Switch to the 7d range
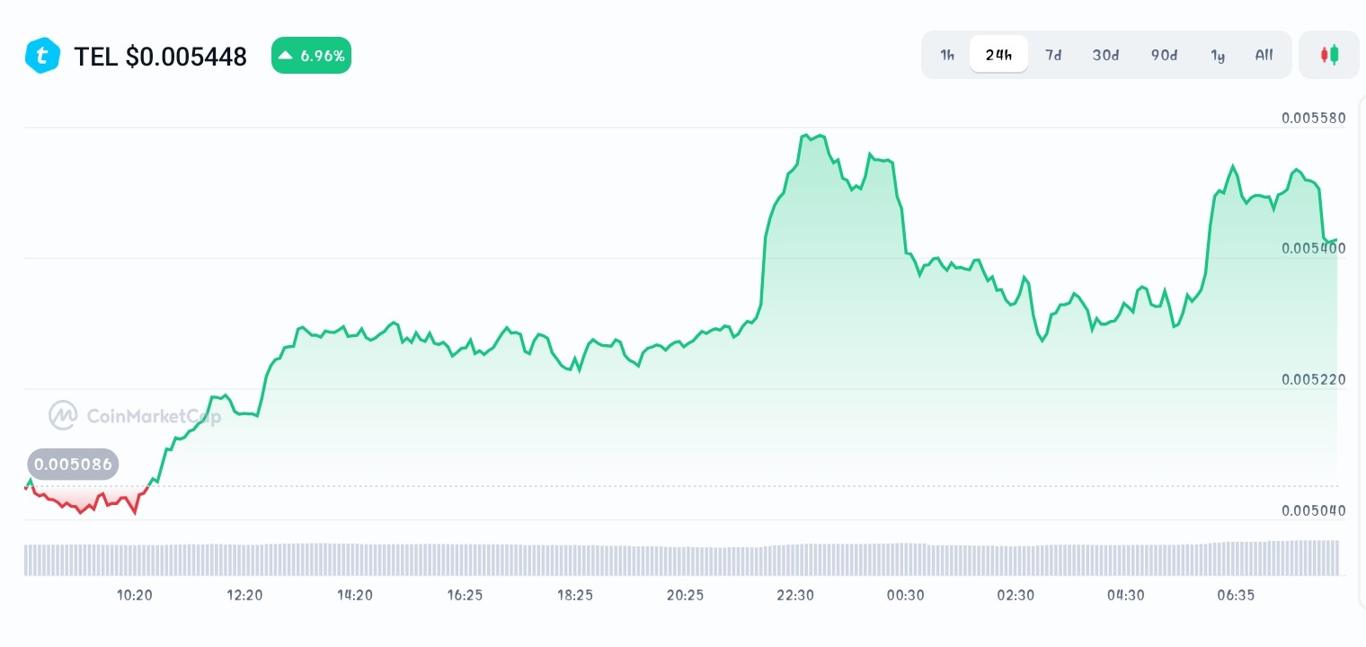Screen dimensions: 1366x647 pyautogui.click(x=1053, y=55)
